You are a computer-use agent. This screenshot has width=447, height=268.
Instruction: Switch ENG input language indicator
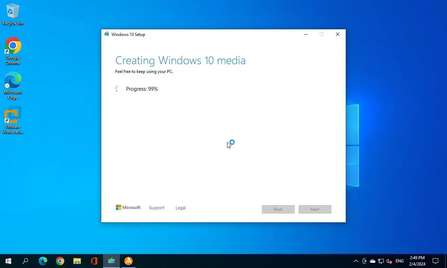tap(400, 261)
